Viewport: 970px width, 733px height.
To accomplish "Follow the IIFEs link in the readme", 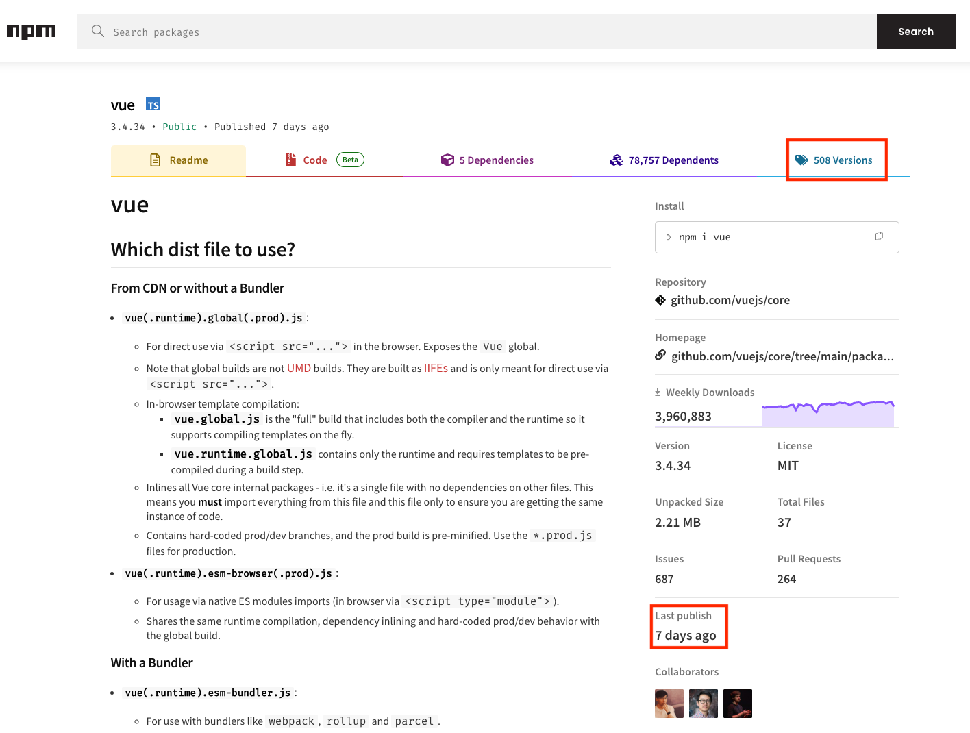I will [436, 369].
